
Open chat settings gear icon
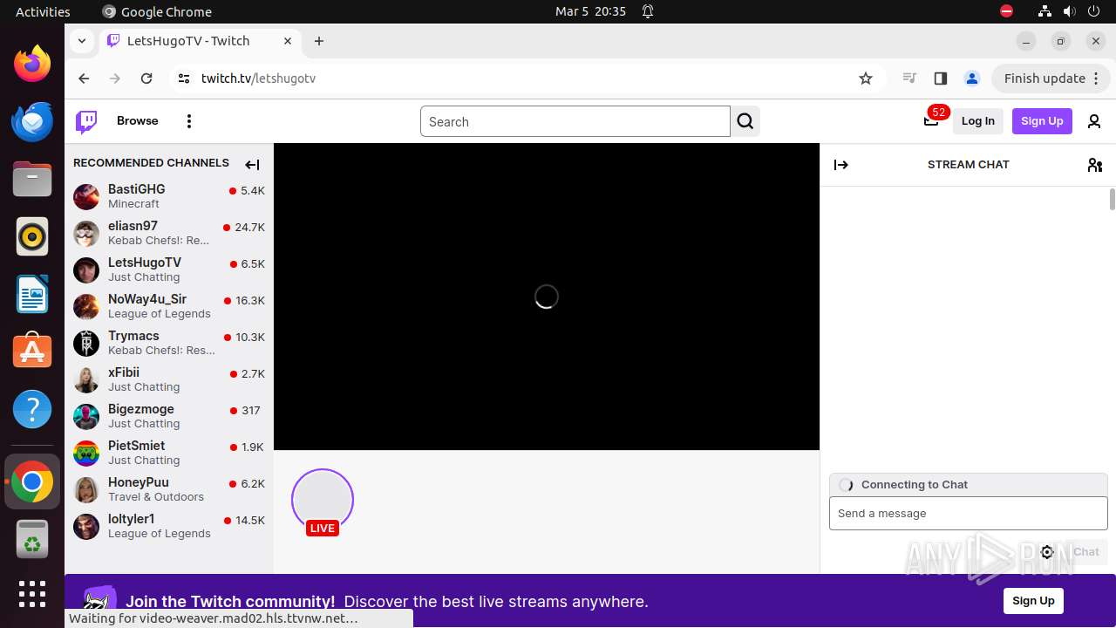[1048, 552]
